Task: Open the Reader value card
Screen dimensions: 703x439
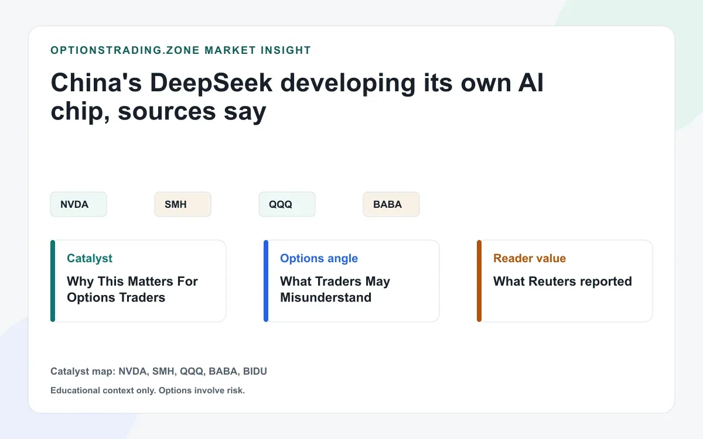Action: click(x=565, y=281)
